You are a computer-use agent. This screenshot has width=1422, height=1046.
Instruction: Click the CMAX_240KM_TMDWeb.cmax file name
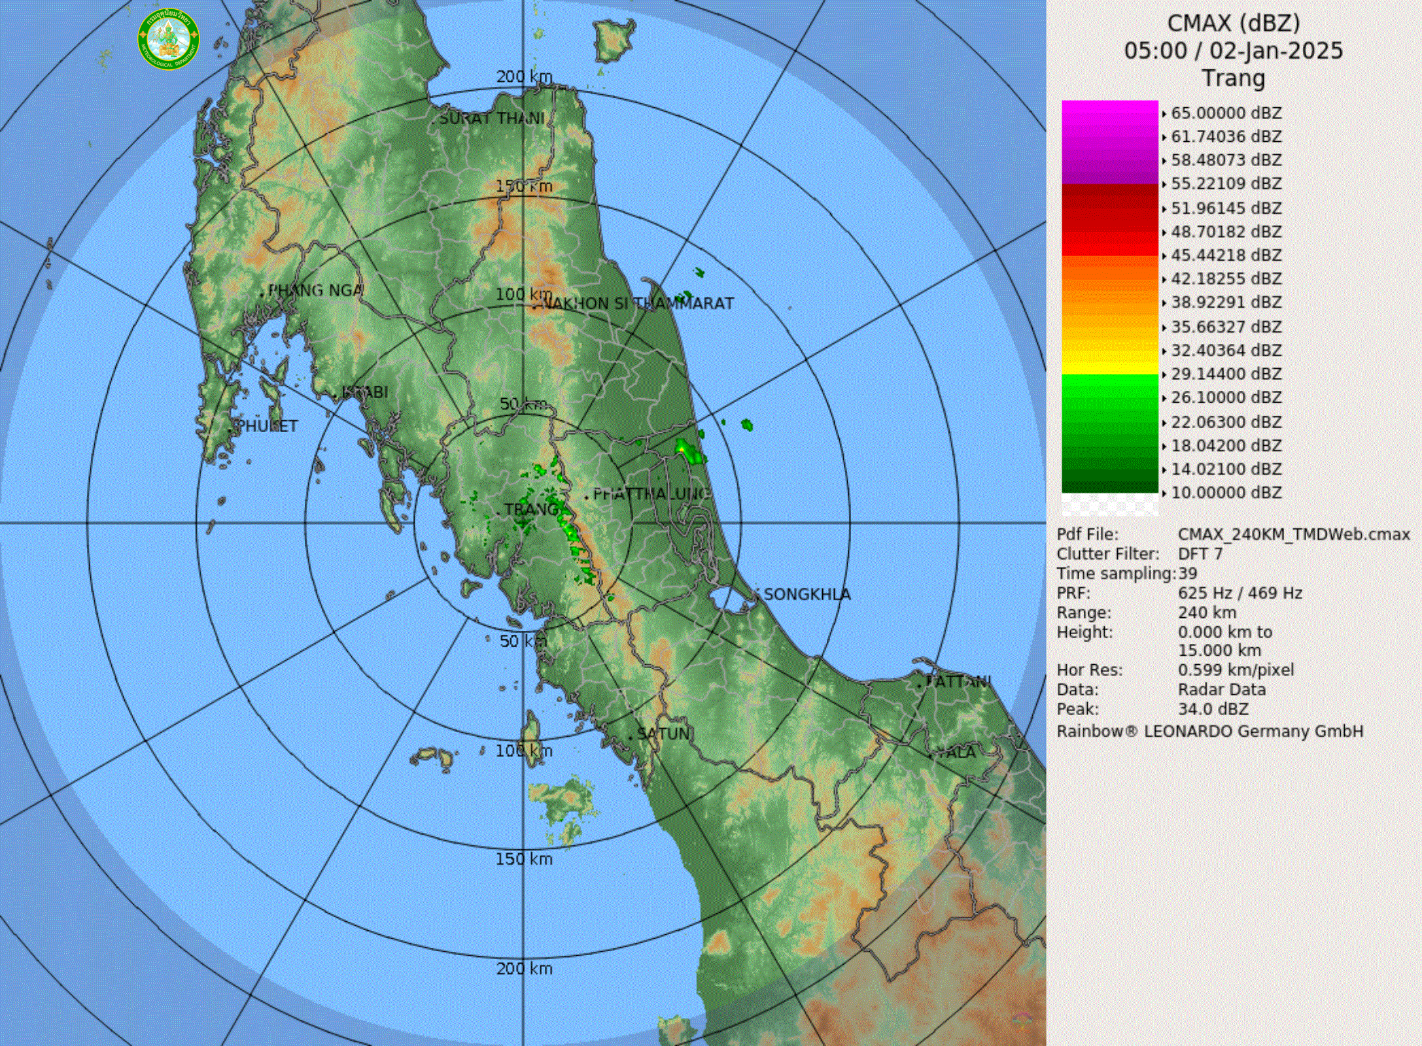(1294, 534)
